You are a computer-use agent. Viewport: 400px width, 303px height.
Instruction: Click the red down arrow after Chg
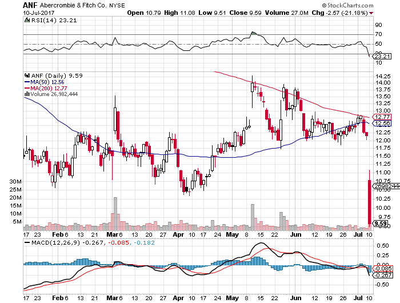point(371,13)
